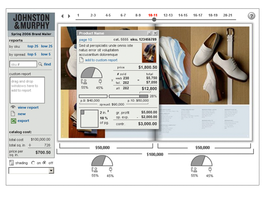Click total $12,800 in popup
Screen dimensions: 267x200
pos(149,88)
